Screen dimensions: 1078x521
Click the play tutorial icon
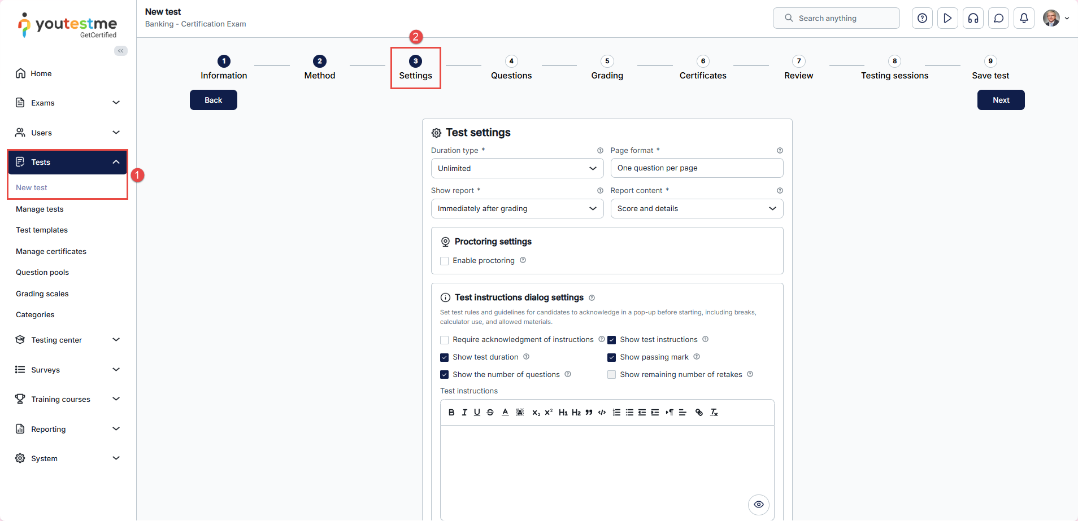[x=947, y=18]
